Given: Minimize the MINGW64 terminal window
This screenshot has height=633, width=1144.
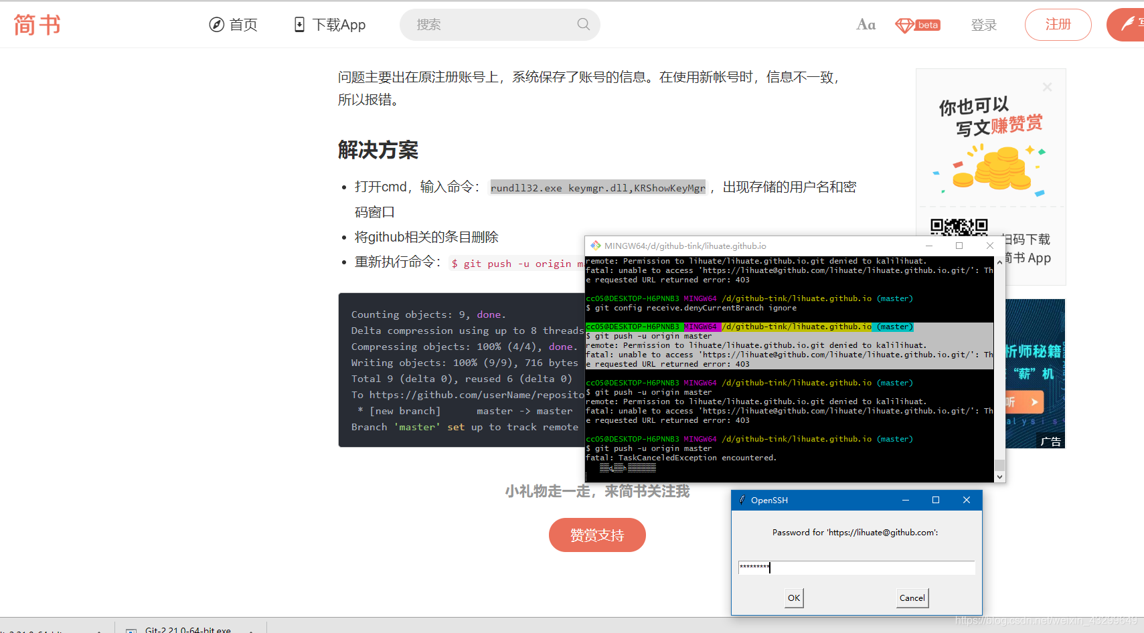Looking at the screenshot, I should tap(928, 246).
